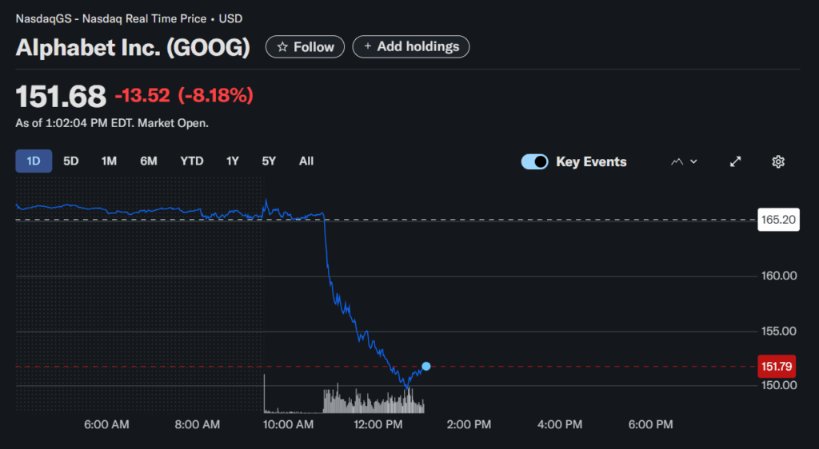Click the 151.79 current price label

click(x=778, y=367)
